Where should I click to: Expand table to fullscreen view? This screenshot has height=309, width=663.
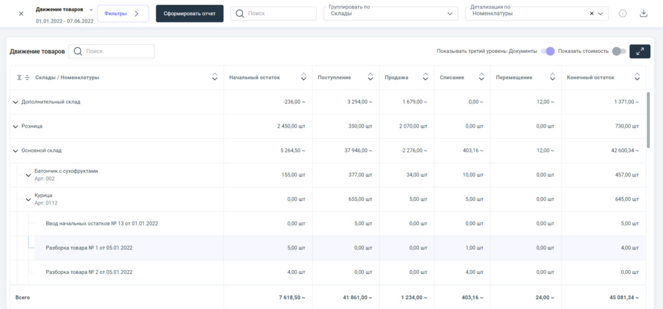(x=640, y=52)
